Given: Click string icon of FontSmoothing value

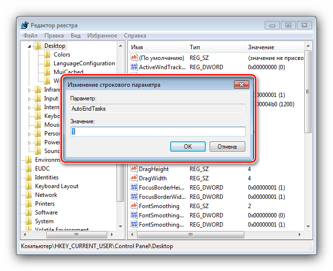Looking at the screenshot, I should coord(134,206).
